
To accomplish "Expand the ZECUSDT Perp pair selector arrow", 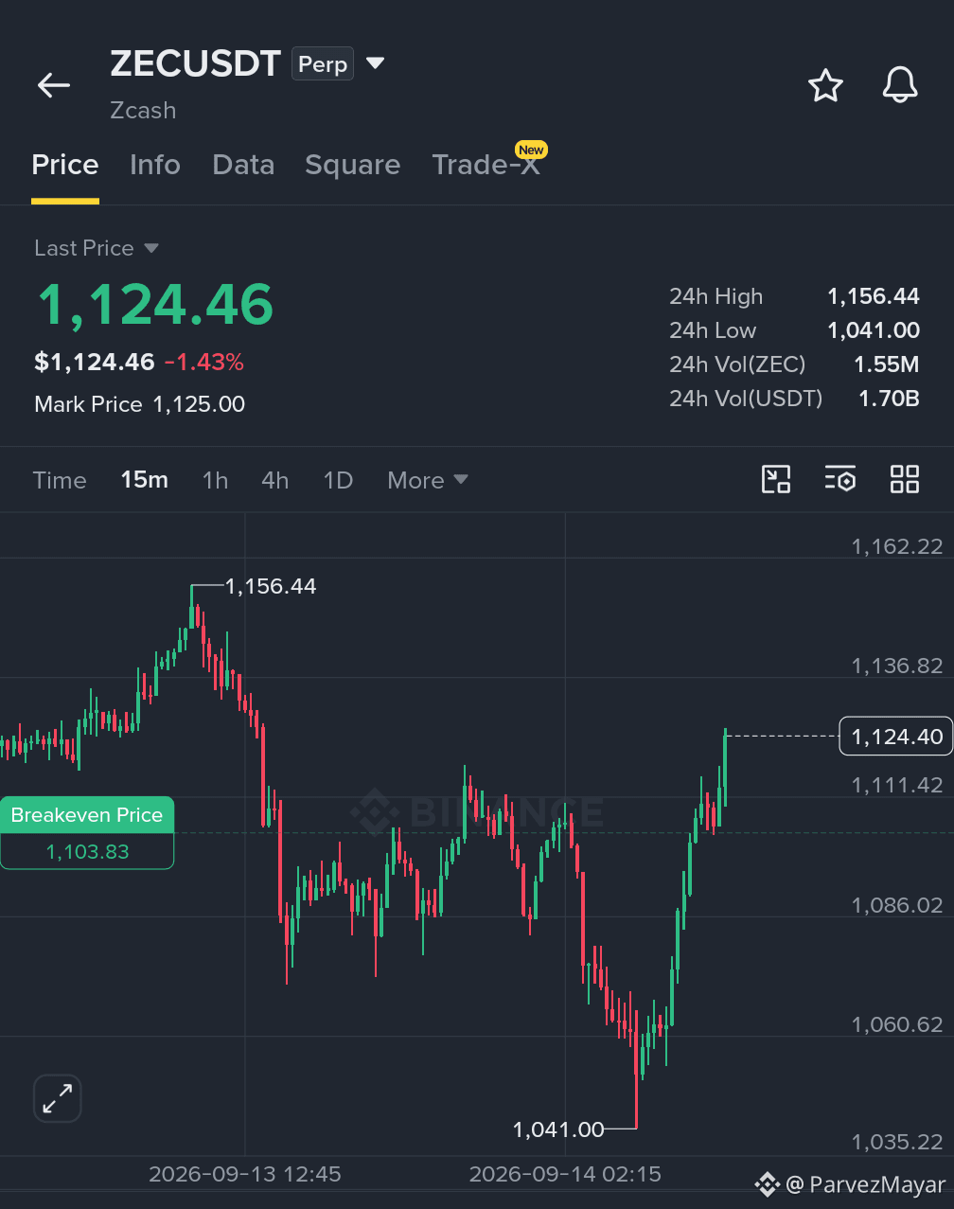I will tap(376, 63).
